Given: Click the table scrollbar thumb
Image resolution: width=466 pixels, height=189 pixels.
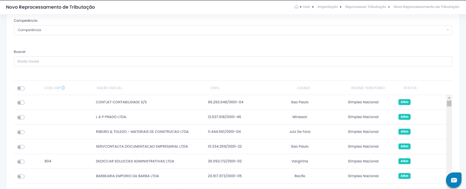Looking at the screenshot, I should pos(449,103).
